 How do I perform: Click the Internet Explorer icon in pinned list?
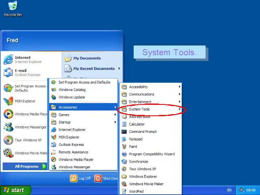(x=8, y=59)
